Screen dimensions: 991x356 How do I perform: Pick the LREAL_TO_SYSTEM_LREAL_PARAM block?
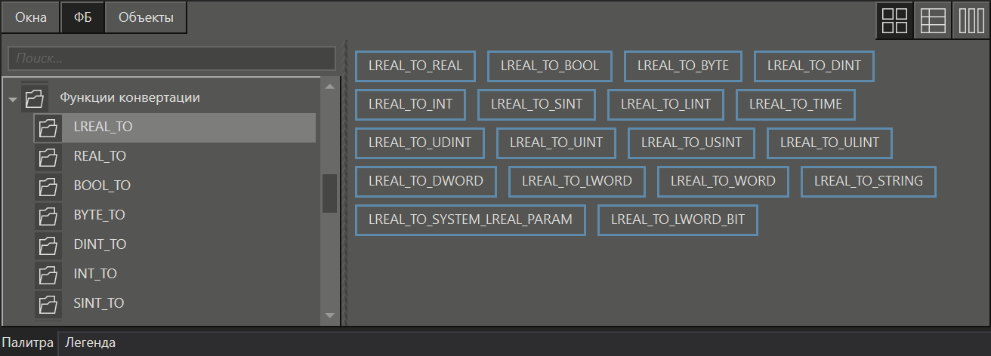470,220
